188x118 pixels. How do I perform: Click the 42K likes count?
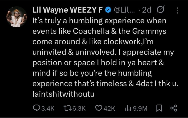[109, 108]
